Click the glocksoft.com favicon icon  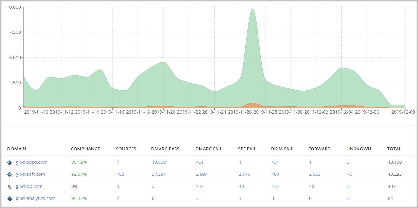[10, 175]
